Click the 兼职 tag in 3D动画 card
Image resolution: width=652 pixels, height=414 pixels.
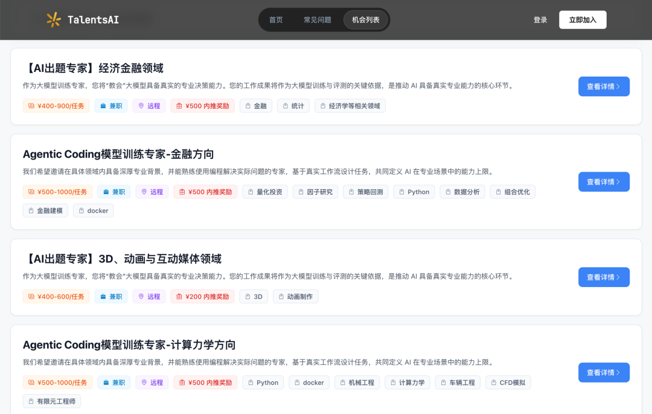pos(111,296)
